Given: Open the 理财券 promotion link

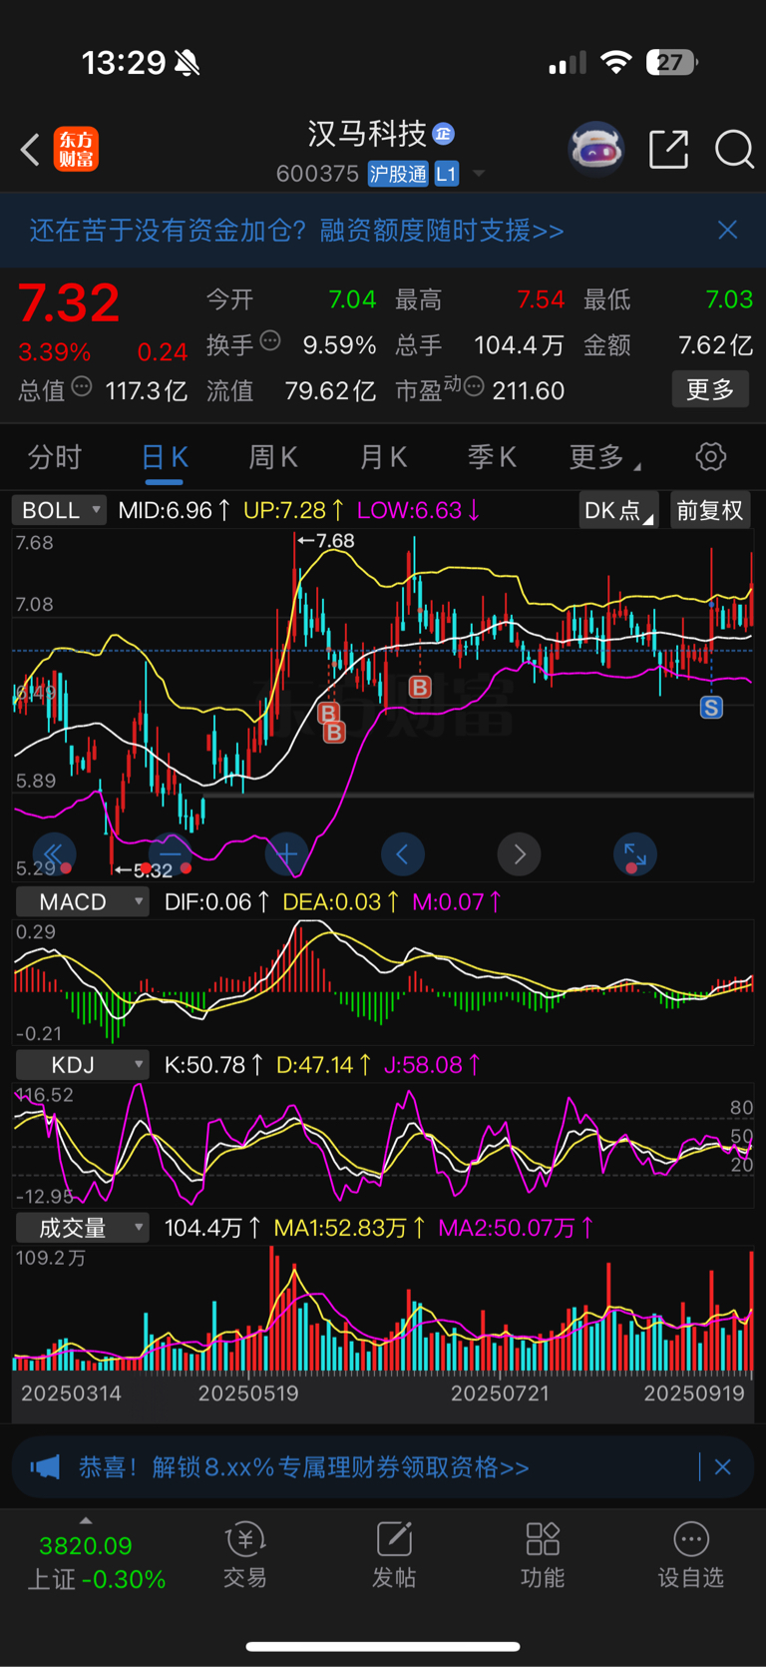Looking at the screenshot, I should 303,1467.
